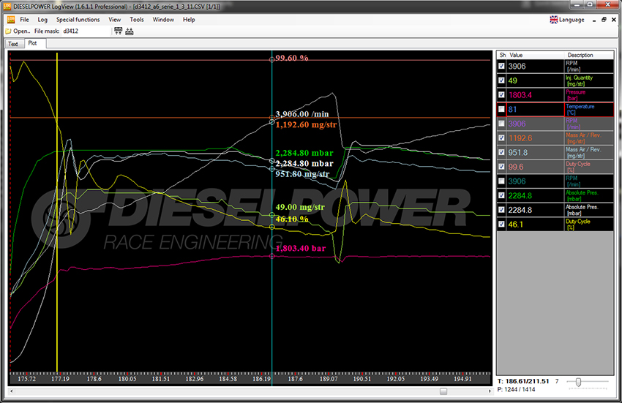Click the second graph-tool icon beside file mask
Image resolution: width=622 pixels, height=403 pixels.
pos(130,31)
